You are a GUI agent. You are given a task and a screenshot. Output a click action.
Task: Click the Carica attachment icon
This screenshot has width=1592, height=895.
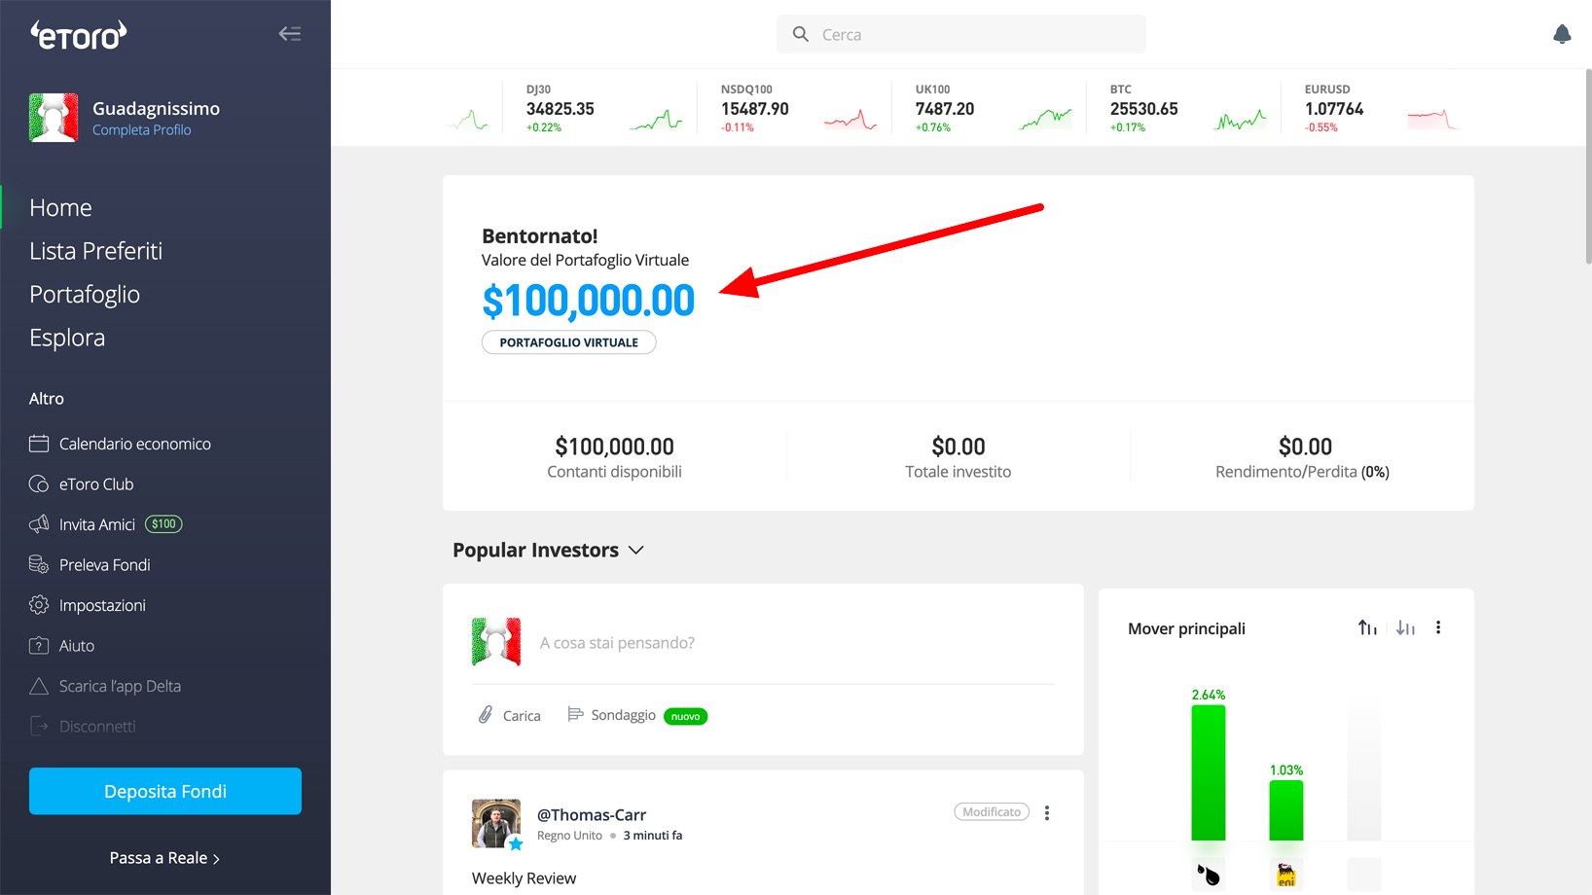pos(486,715)
